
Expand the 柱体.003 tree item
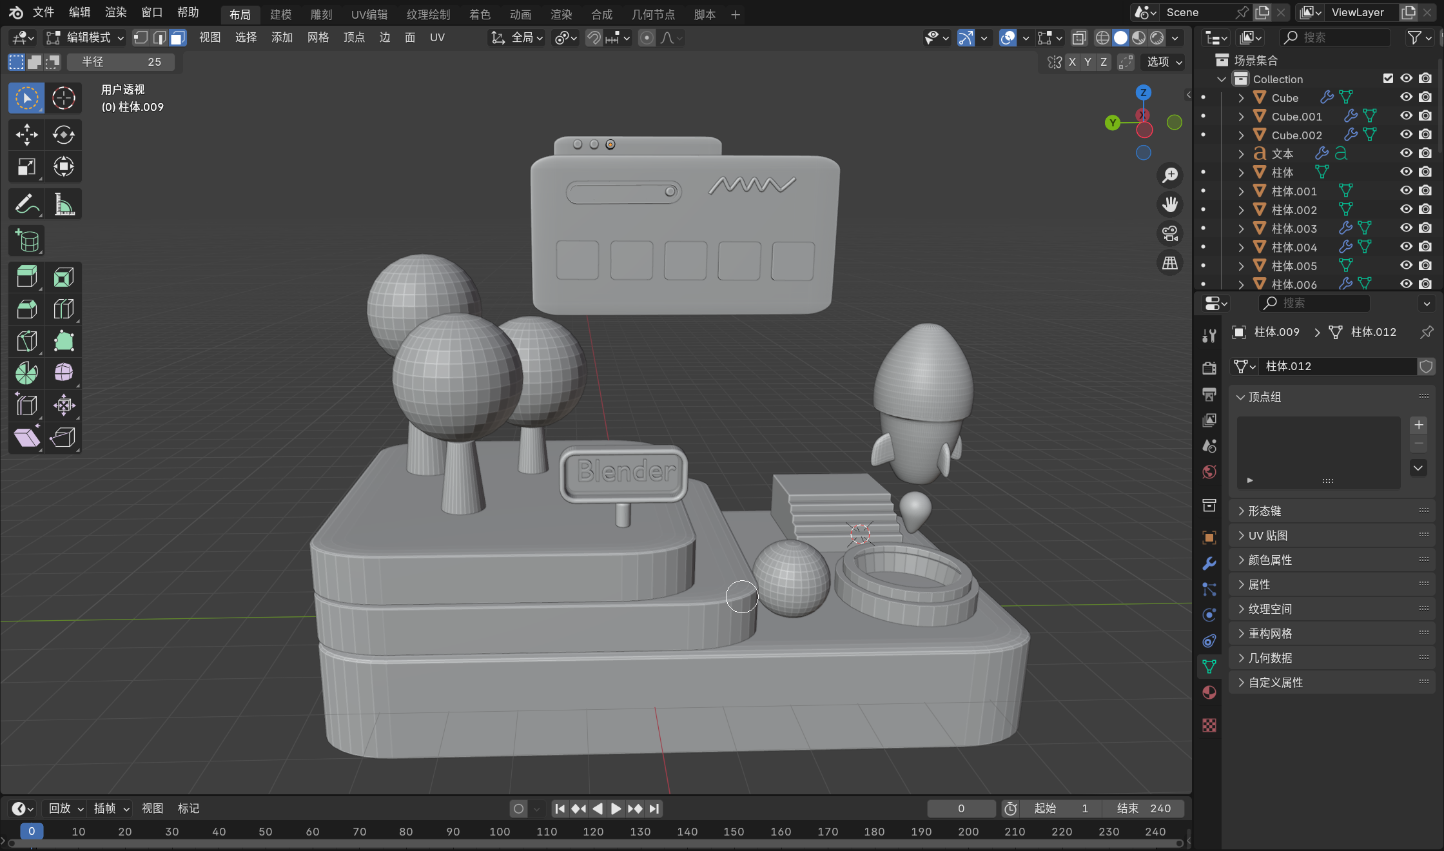pos(1241,228)
